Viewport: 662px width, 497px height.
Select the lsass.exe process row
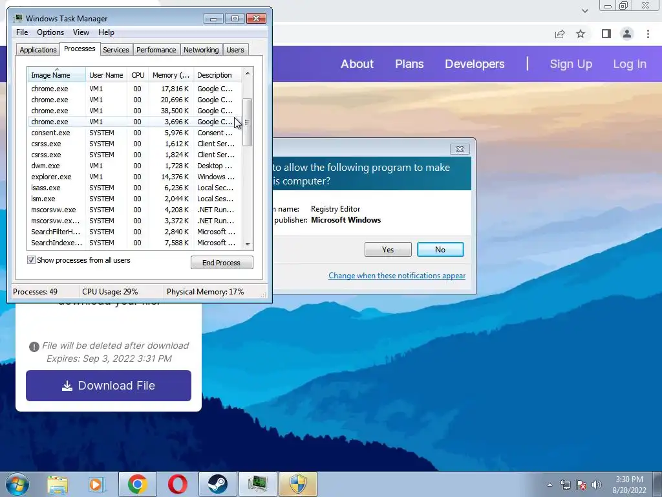134,188
